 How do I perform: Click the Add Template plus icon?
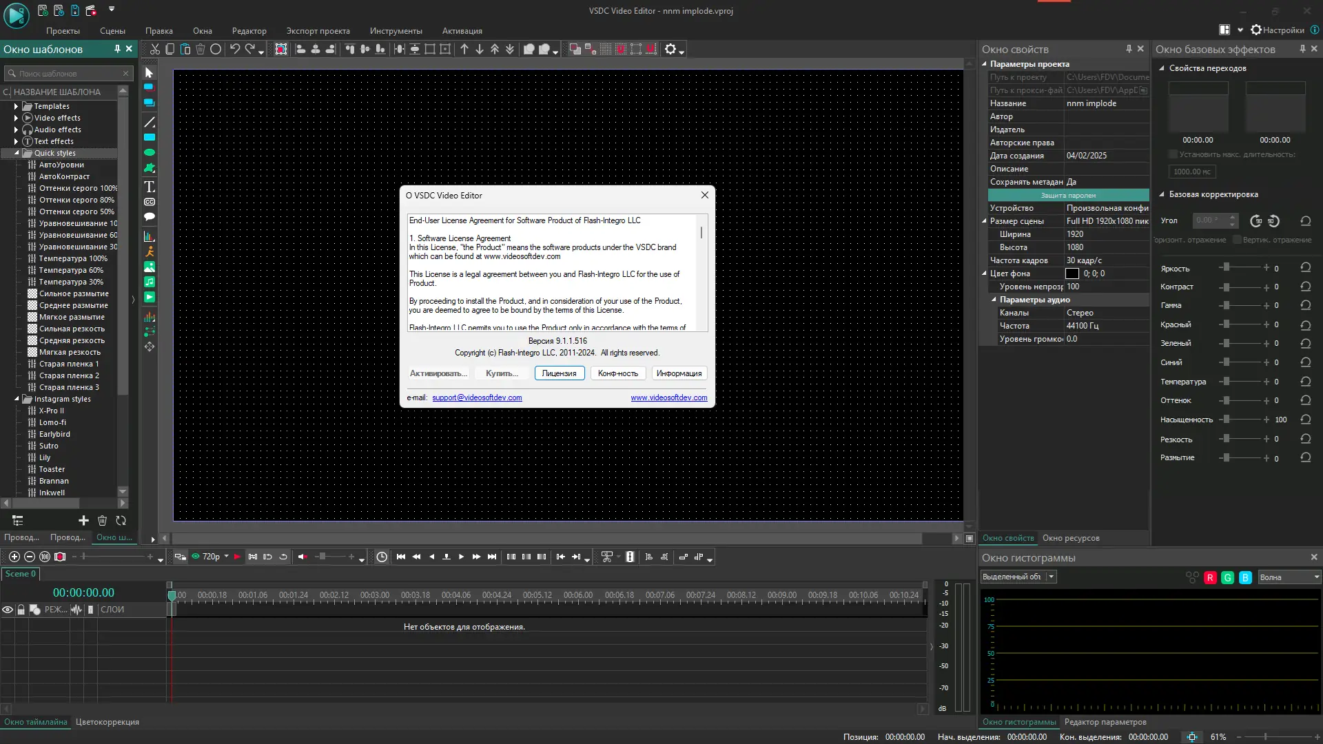[83, 521]
